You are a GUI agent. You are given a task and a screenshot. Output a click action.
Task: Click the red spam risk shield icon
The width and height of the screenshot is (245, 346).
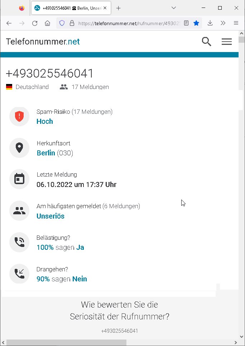pos(19,117)
